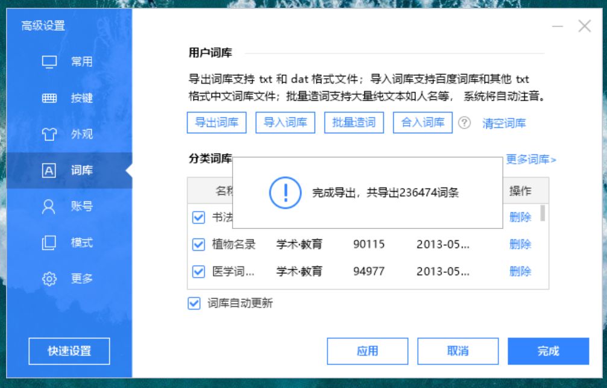Uncheck the 植物名录 dictionary
607x388 pixels.
(199, 244)
